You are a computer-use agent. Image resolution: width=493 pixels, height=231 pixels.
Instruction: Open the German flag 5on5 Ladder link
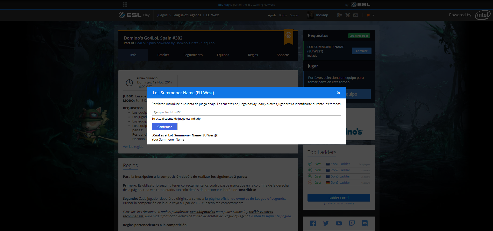(340, 183)
